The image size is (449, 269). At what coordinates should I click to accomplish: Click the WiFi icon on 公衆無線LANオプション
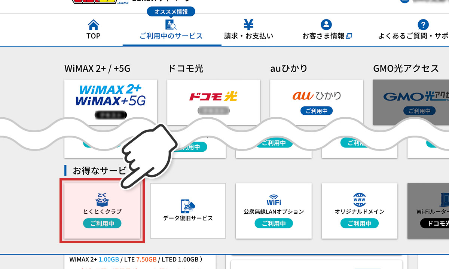[x=274, y=200]
